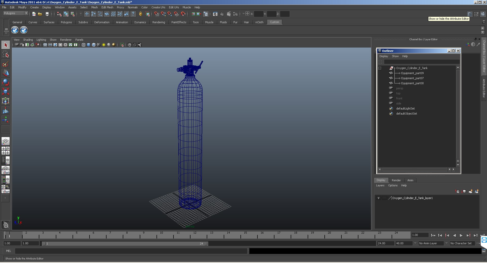Click use all lights yellow sphere icon
The width and height of the screenshot is (487, 263).
coord(104,45)
